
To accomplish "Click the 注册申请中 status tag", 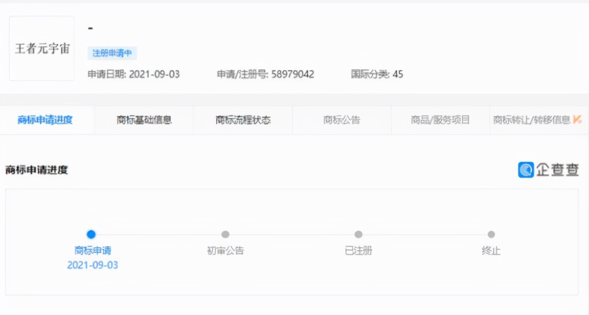I will (x=112, y=53).
